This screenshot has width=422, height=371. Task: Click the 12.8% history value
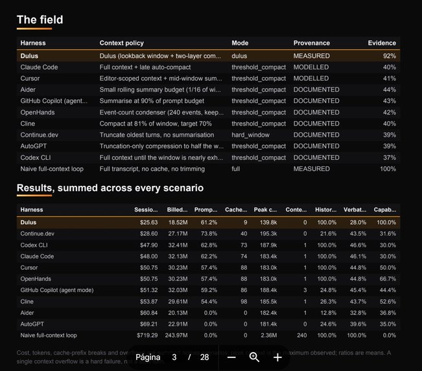pyautogui.click(x=328, y=313)
